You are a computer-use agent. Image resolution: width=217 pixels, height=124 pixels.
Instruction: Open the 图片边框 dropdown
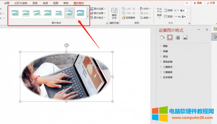pyautogui.click(x=98, y=9)
